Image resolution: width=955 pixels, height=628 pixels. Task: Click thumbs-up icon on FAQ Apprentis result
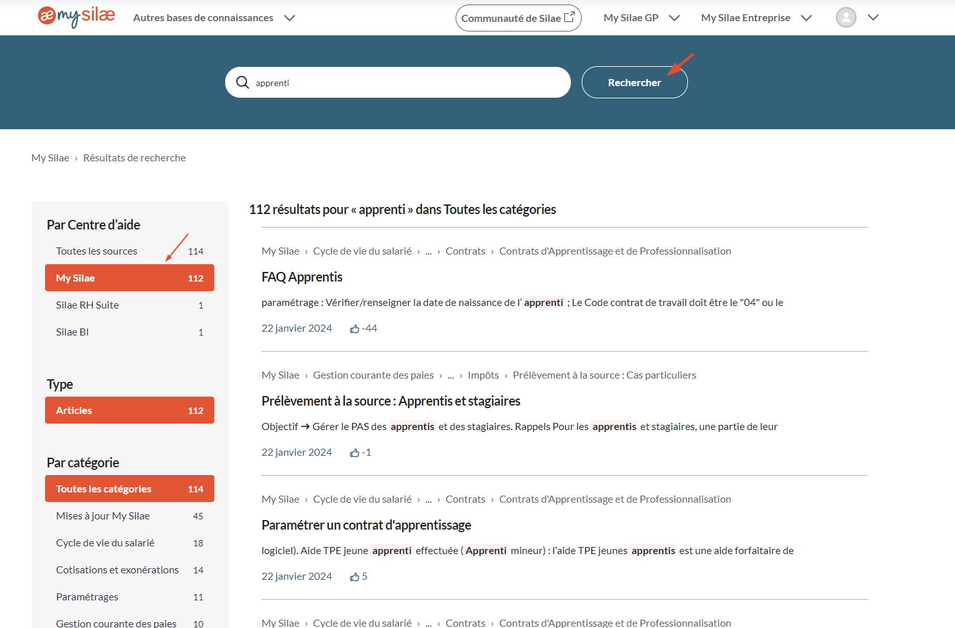(x=355, y=329)
